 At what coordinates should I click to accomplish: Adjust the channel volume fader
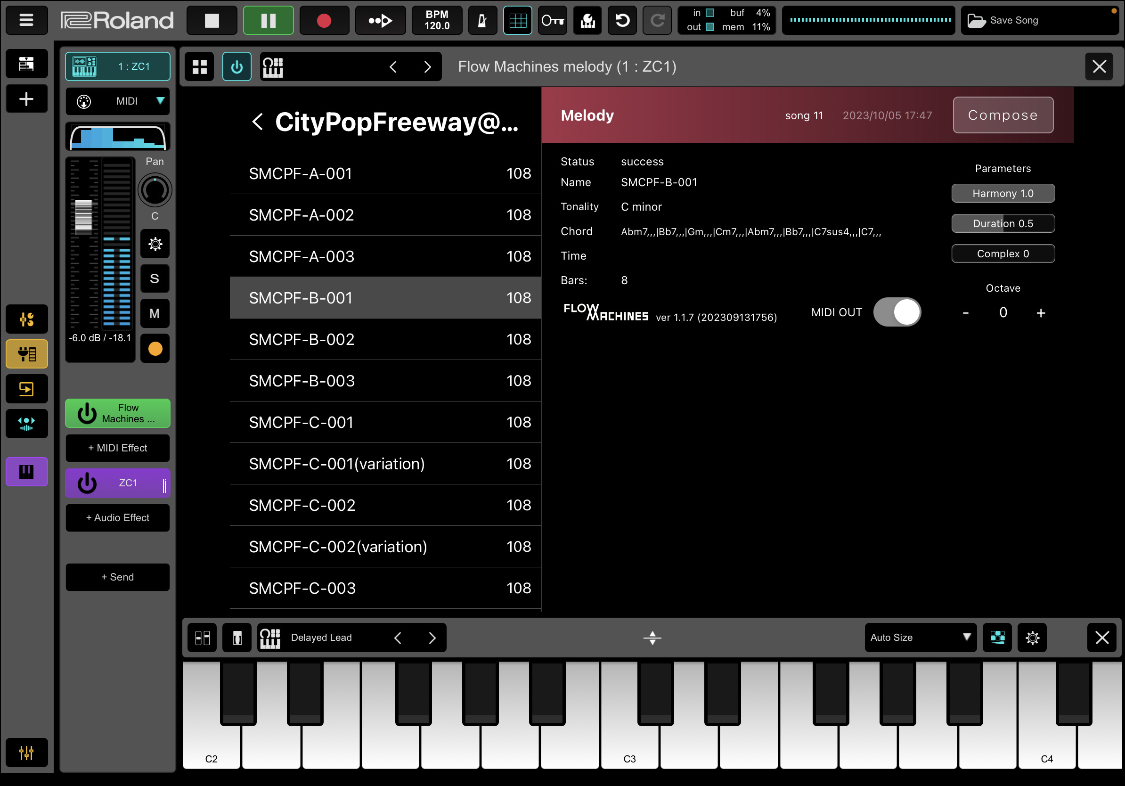coord(83,217)
